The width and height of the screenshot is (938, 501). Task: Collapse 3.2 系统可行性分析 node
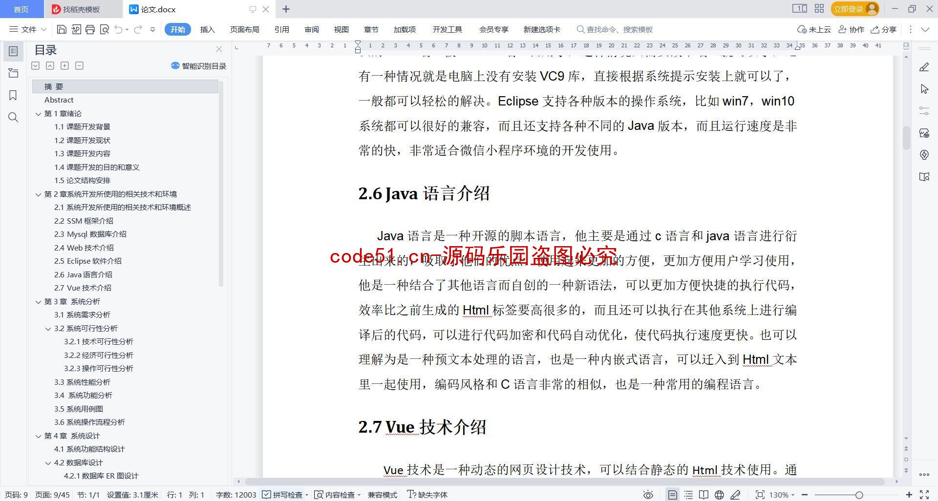tap(48, 329)
